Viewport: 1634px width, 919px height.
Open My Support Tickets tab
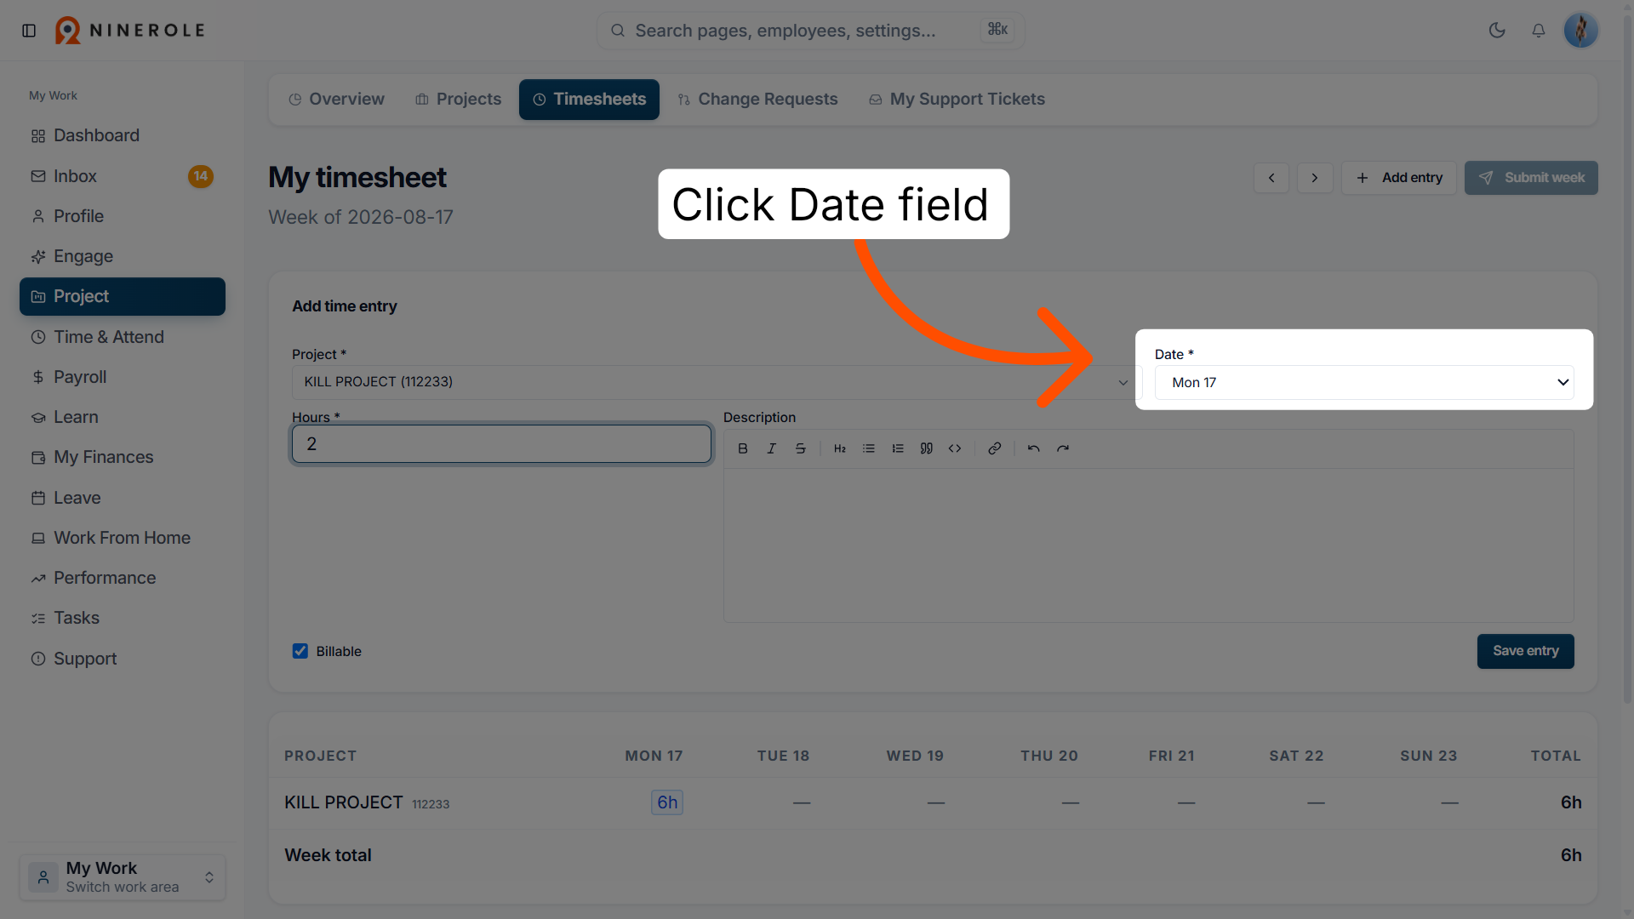957,100
